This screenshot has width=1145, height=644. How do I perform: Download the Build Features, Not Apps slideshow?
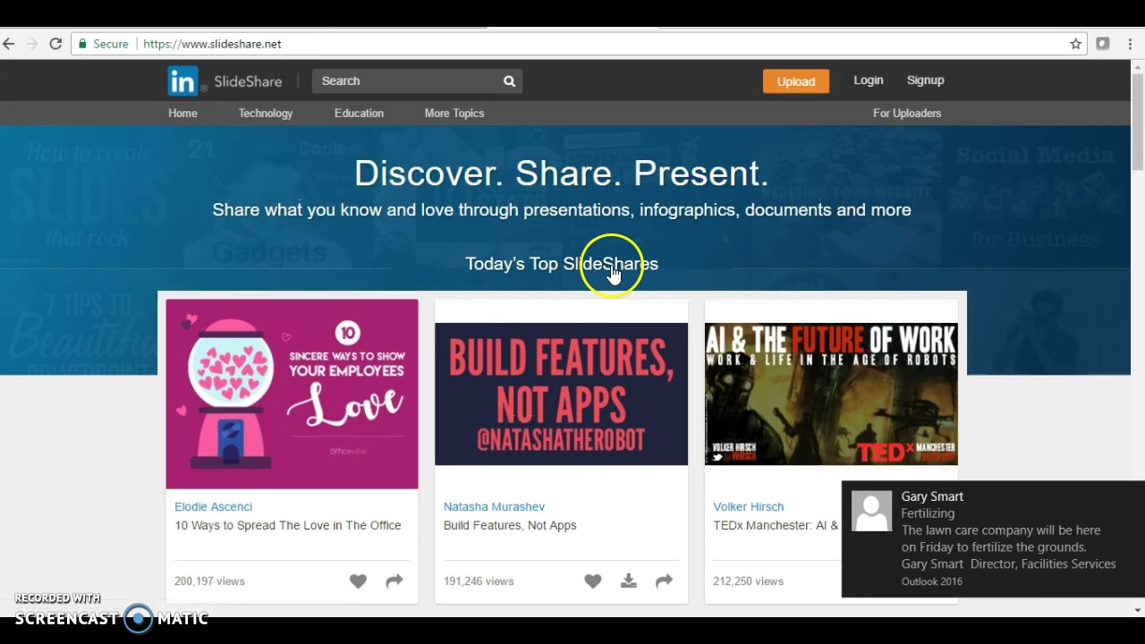click(629, 581)
